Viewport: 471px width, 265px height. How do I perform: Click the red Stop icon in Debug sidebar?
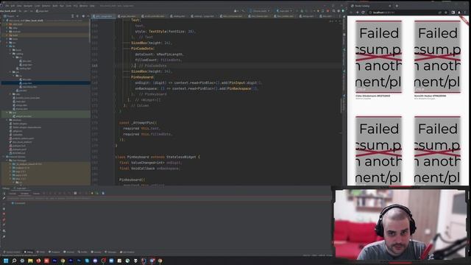[x=4, y=214]
